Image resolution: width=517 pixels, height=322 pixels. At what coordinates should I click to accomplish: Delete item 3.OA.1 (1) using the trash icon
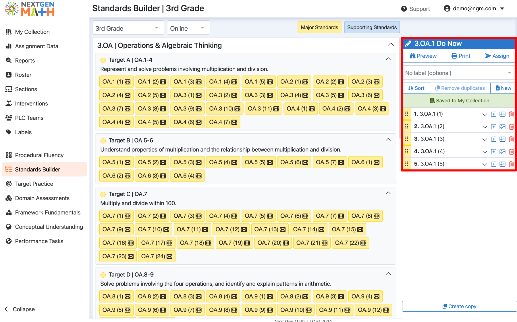coord(511,114)
